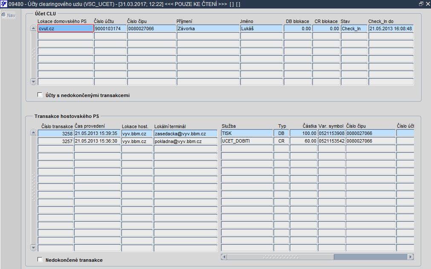Click the Lokace domovského PS column label
Screen dimensions: 431x269
pos(62,21)
